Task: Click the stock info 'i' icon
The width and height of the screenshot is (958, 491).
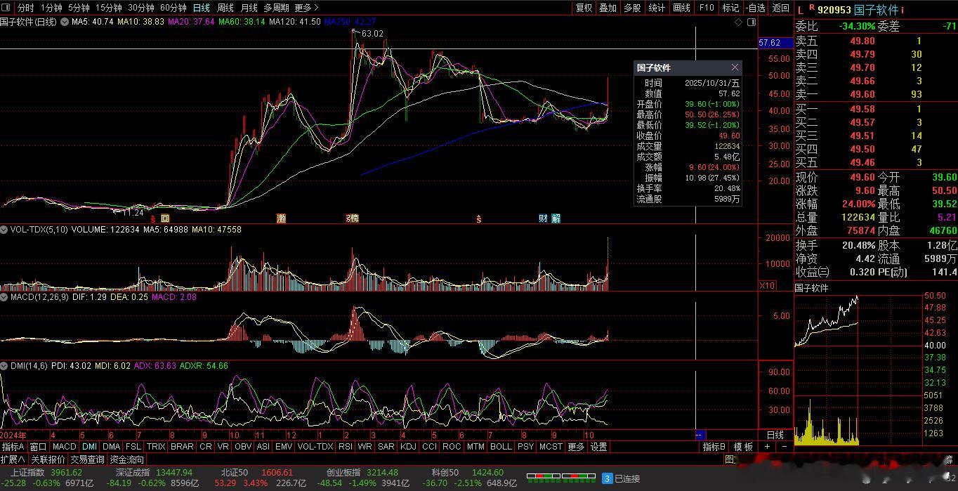Action: coord(903,10)
